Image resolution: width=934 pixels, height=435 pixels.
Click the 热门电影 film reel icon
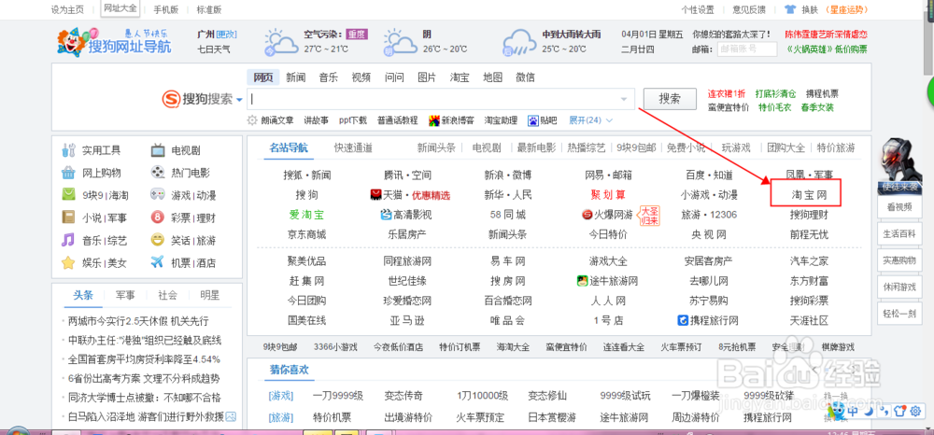158,174
